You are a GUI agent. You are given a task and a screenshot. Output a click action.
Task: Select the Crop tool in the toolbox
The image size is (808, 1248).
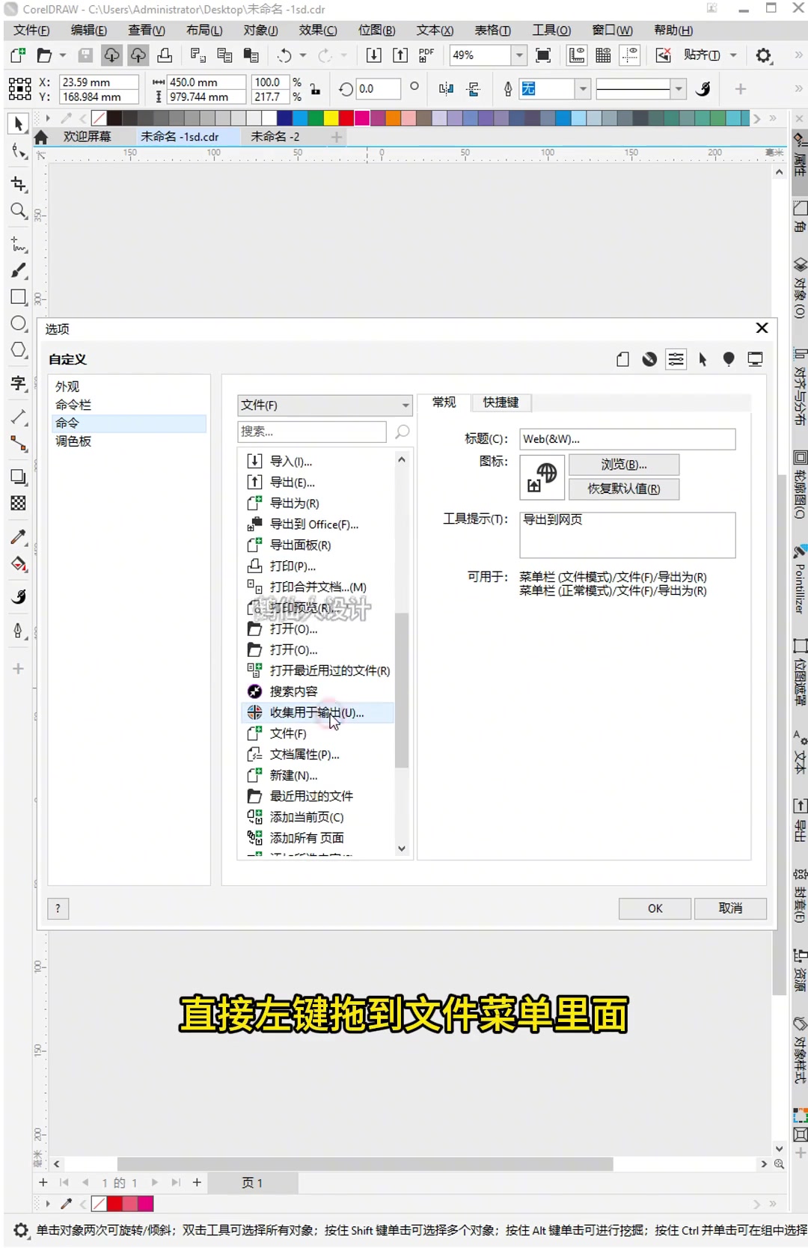click(19, 184)
